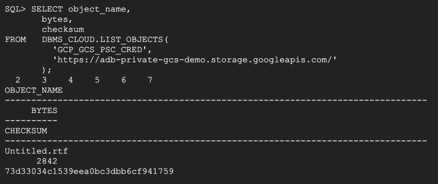Click line number 2
The height and width of the screenshot is (184, 438).
pos(18,80)
